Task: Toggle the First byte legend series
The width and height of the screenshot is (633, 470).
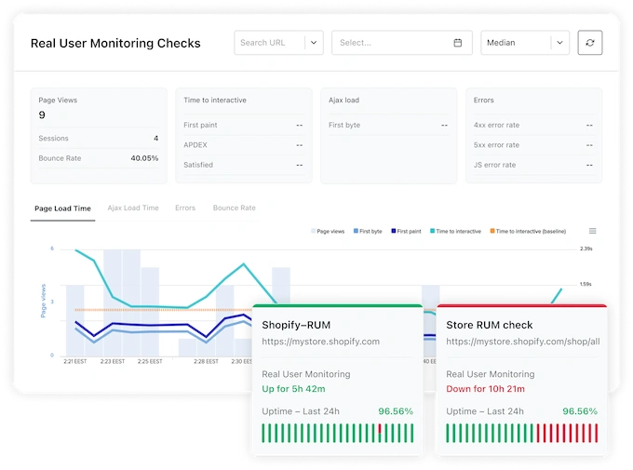Action: tap(368, 232)
